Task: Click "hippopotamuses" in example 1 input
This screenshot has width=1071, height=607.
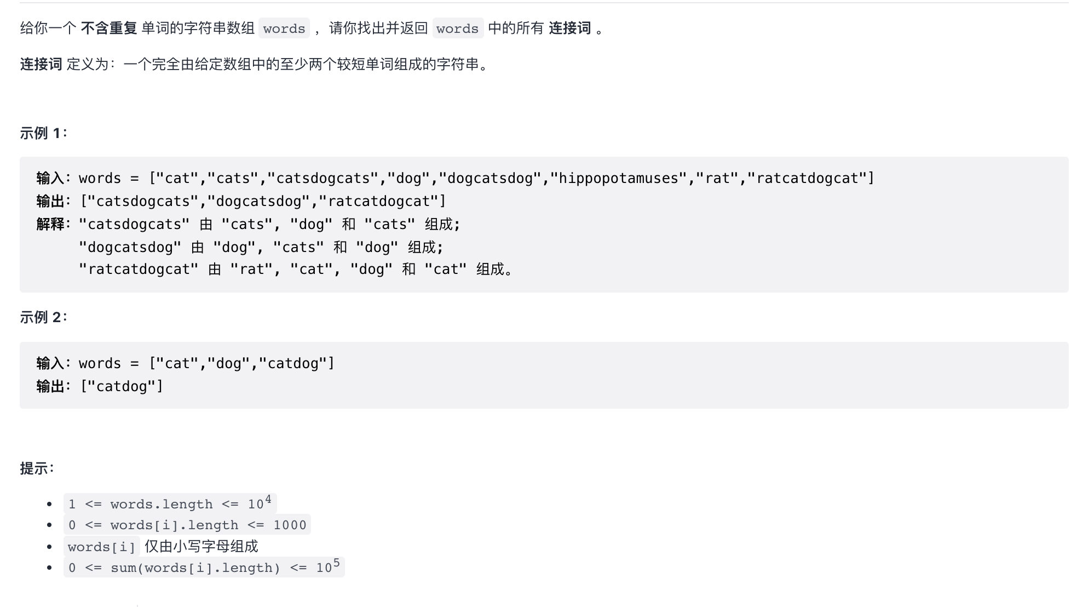Action: [x=618, y=179]
